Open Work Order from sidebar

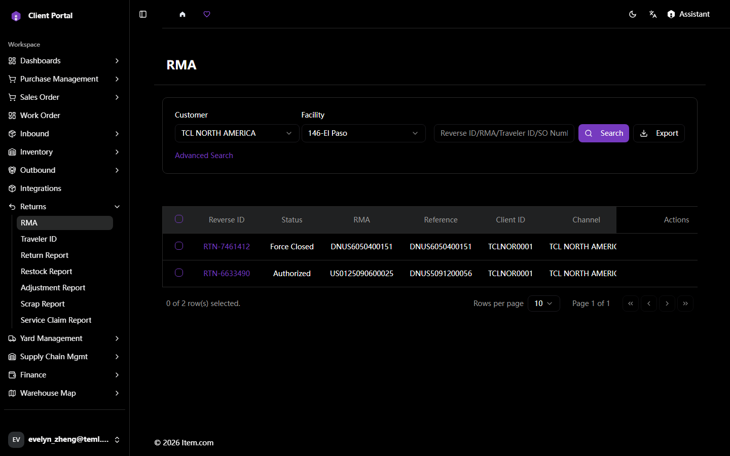(64, 116)
